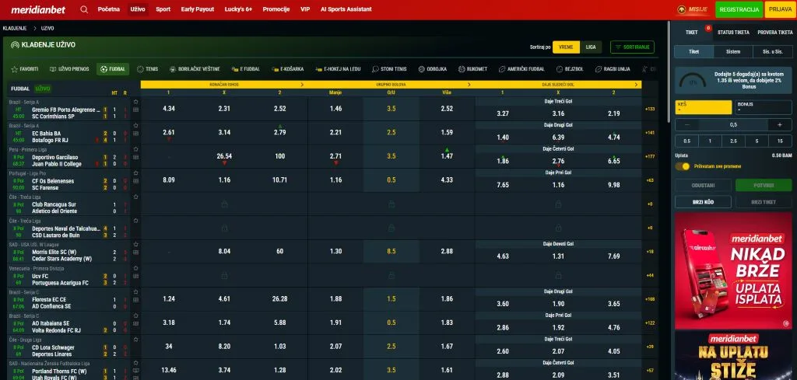
Task: Open statistics icon for AO Itabaiana match
Action: click(x=135, y=323)
